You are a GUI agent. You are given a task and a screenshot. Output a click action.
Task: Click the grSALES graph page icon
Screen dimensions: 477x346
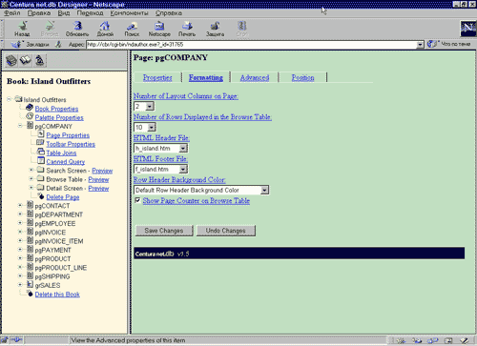(x=30, y=284)
